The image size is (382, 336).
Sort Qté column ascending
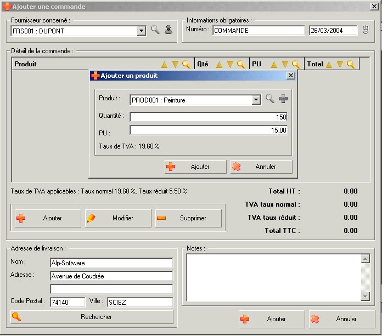coord(219,65)
